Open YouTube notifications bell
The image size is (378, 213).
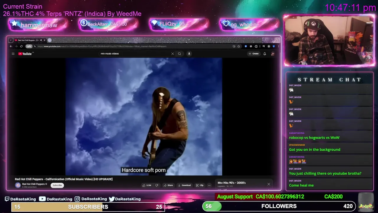(x=265, y=54)
